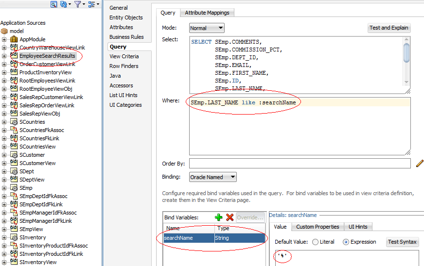Click the SEmp entity icon
The width and height of the screenshot is (424, 266).
[x=14, y=188]
